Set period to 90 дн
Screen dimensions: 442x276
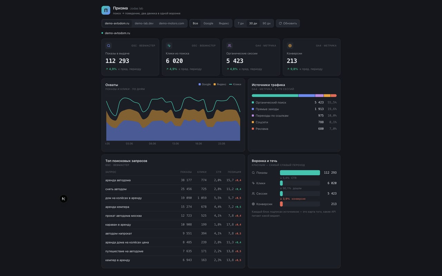[x=267, y=23]
